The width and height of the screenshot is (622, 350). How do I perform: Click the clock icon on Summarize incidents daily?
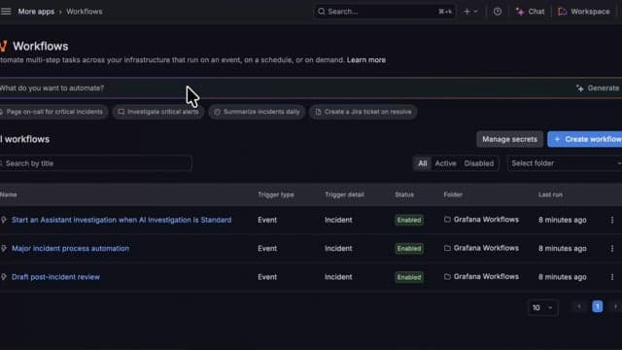217,112
